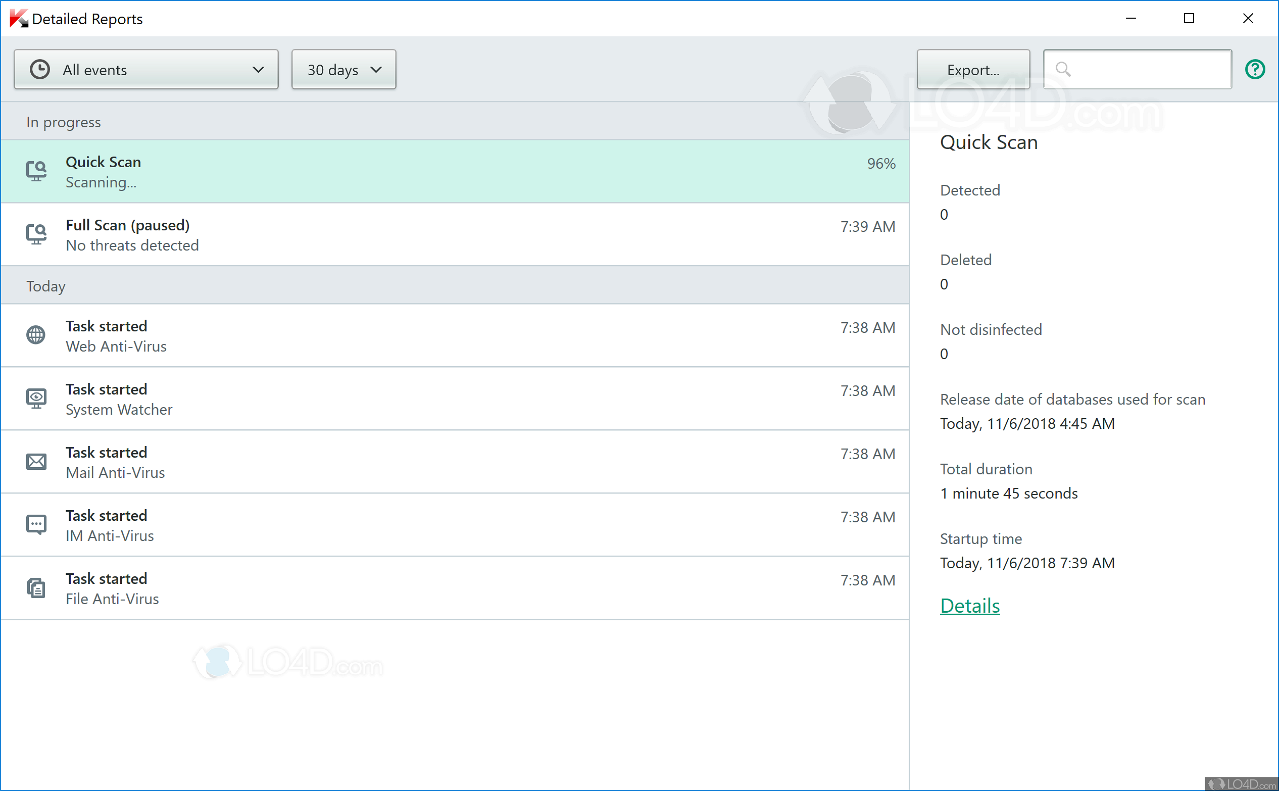The width and height of the screenshot is (1279, 791).
Task: Select Task started Mail Anti-Virus row
Action: pyautogui.click(x=455, y=462)
